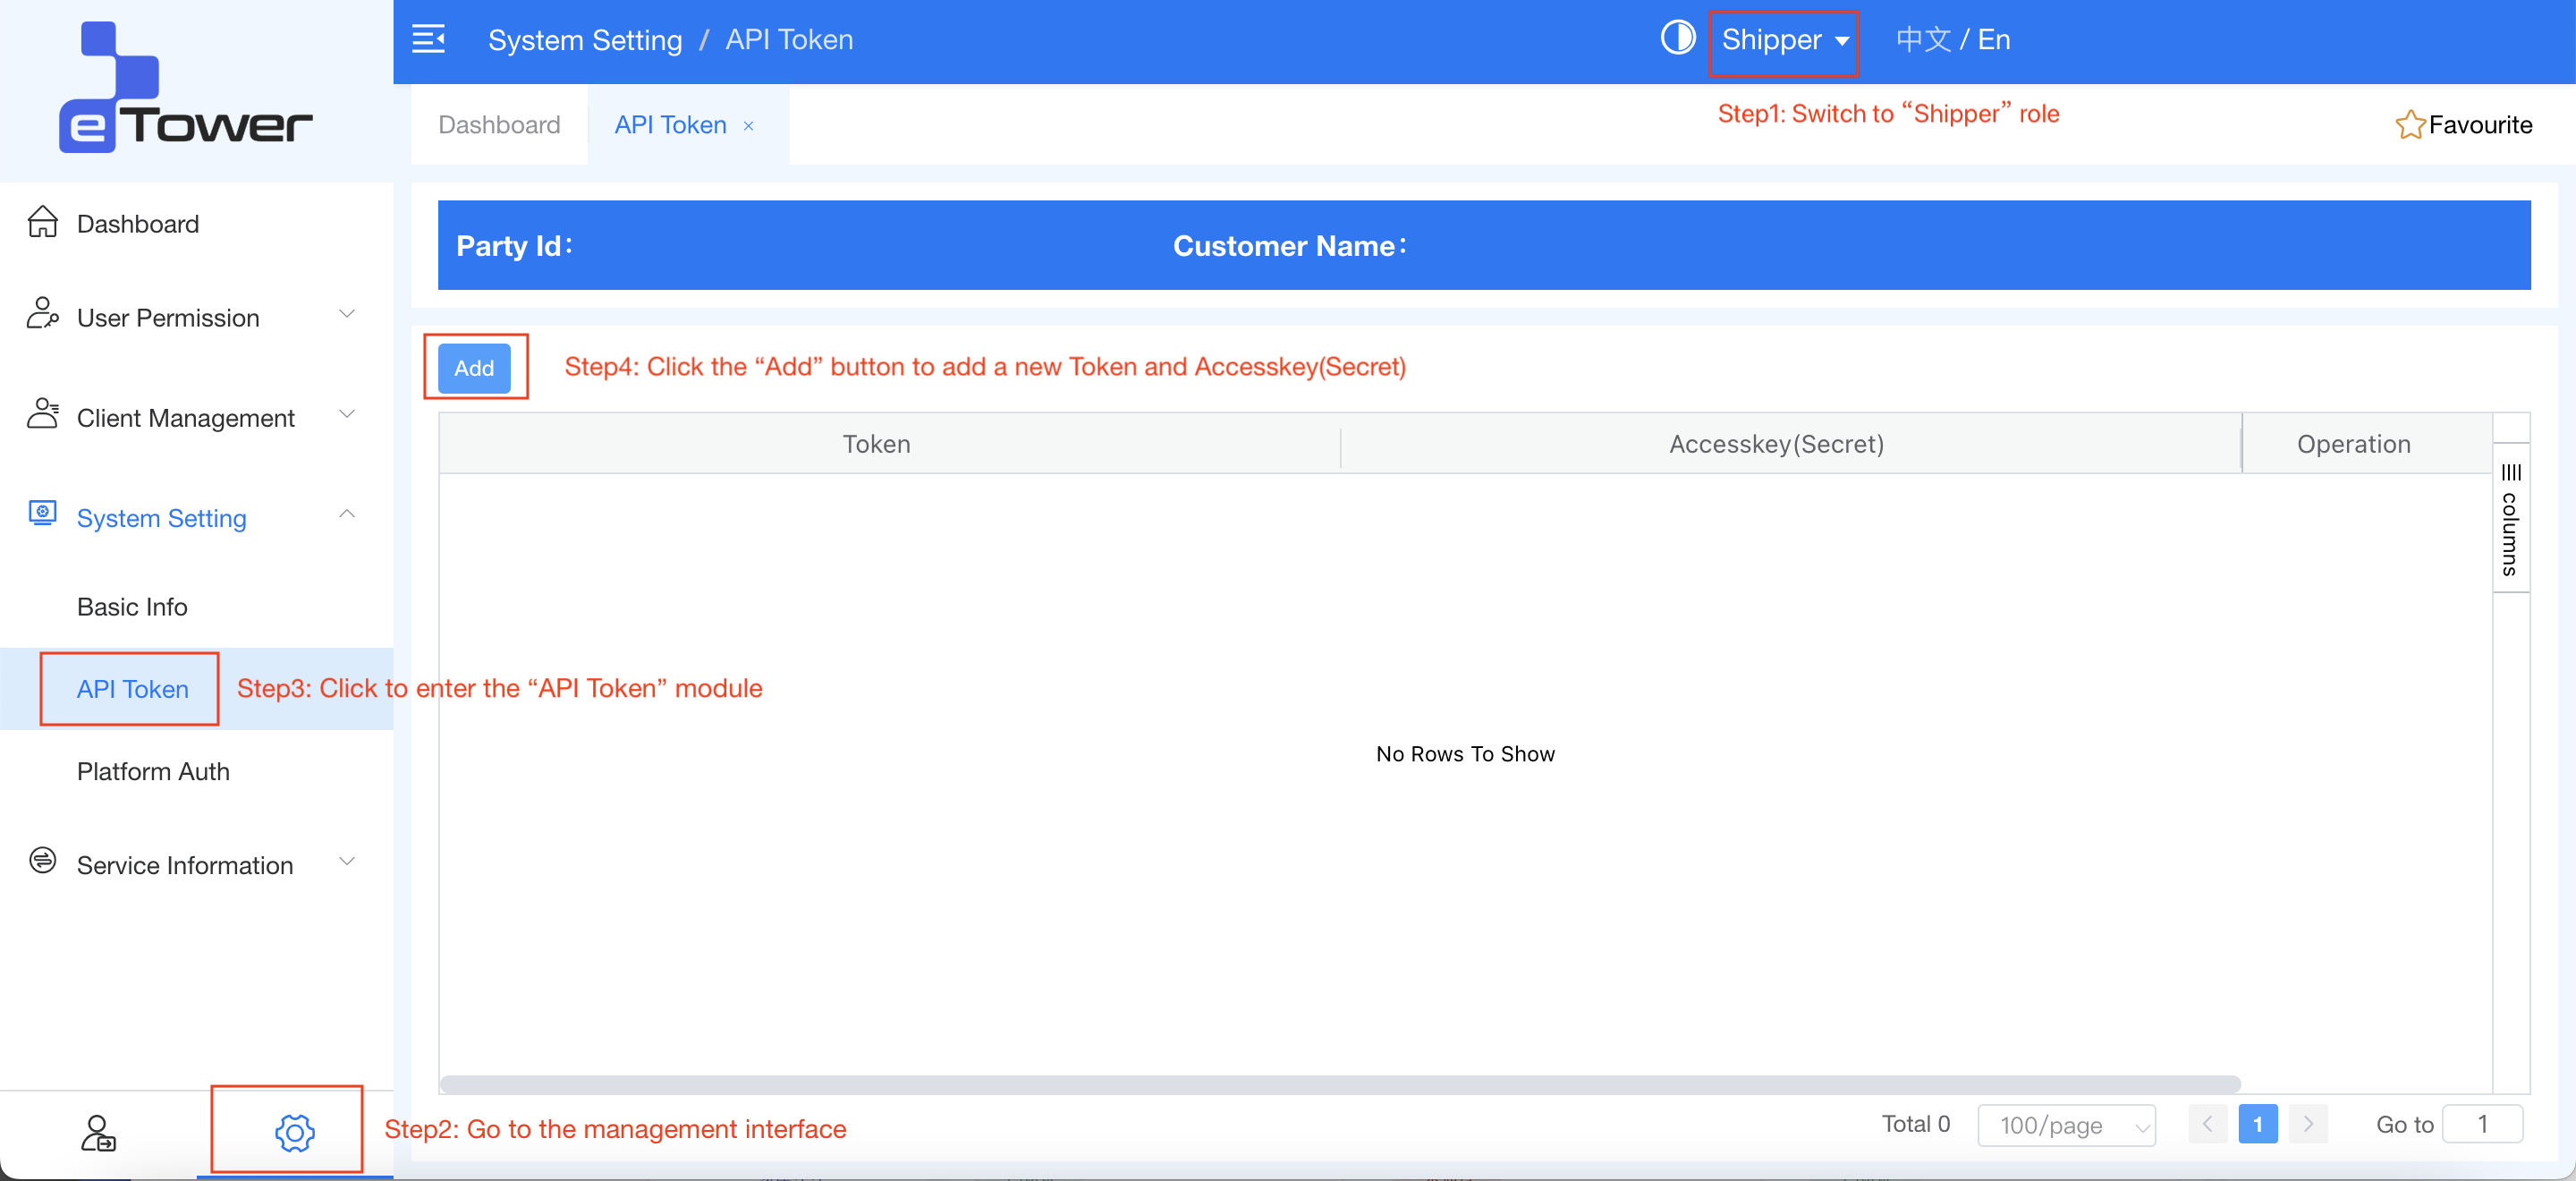
Task: Click the Dashboard home icon in the sidebar
Action: (x=42, y=222)
